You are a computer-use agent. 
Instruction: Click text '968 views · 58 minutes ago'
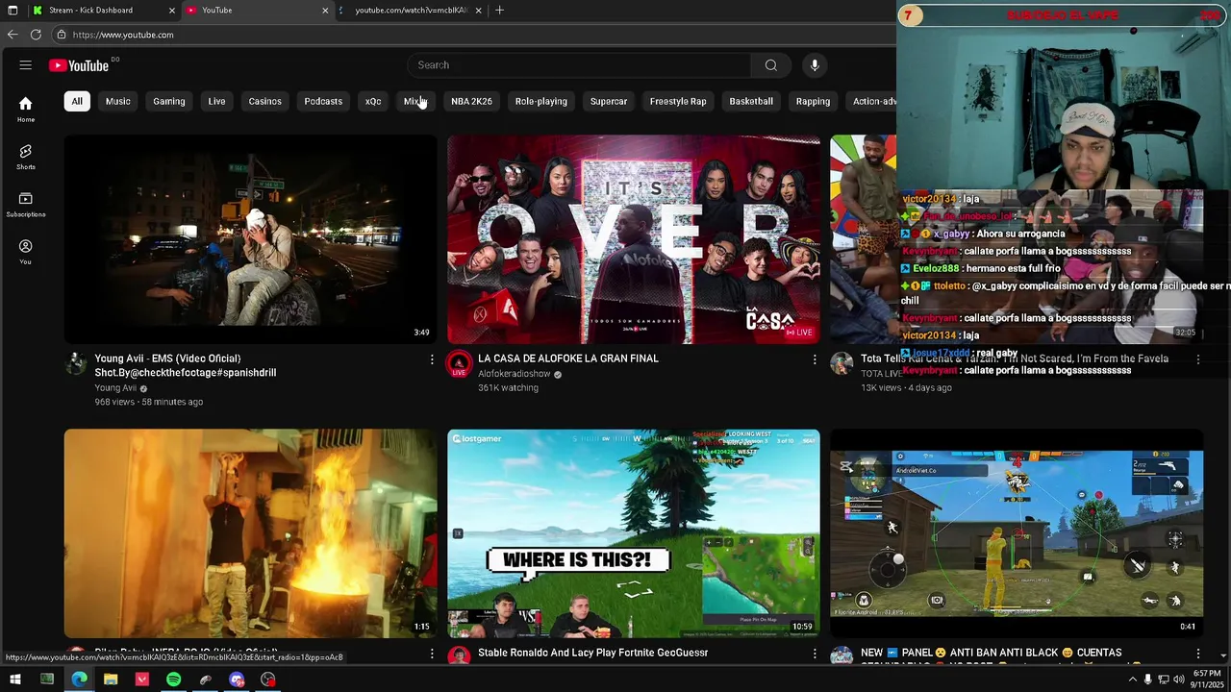tap(148, 402)
